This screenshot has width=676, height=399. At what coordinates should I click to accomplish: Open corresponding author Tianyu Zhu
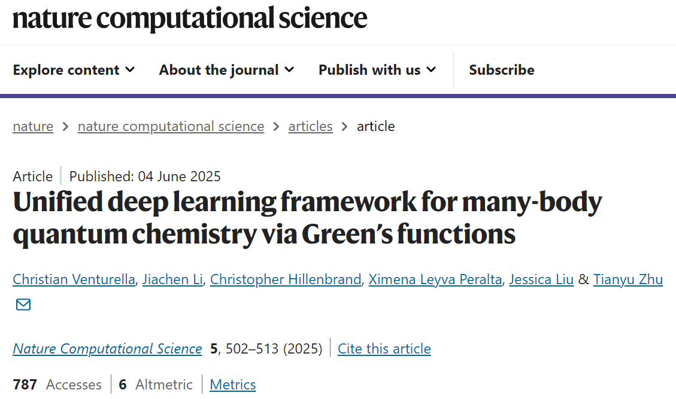[628, 279]
